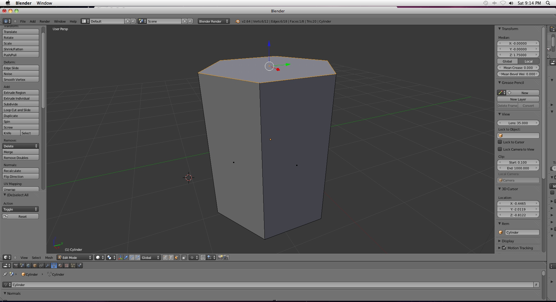The height and width of the screenshot is (302, 556).
Task: Enable Lock Camera to View checkbox
Action: (500, 149)
